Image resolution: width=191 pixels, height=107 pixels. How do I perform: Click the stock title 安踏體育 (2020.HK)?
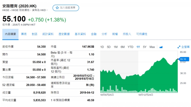pos(19,6)
